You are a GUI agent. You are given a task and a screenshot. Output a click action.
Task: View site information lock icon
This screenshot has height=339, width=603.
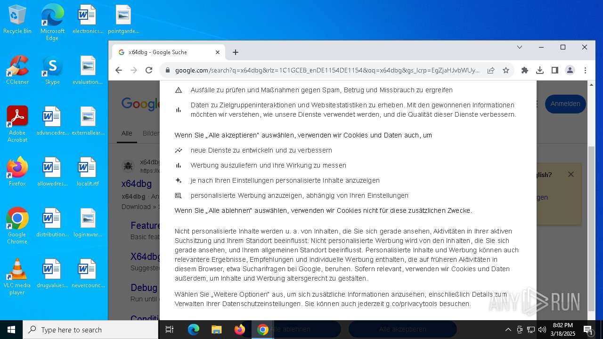click(x=167, y=70)
